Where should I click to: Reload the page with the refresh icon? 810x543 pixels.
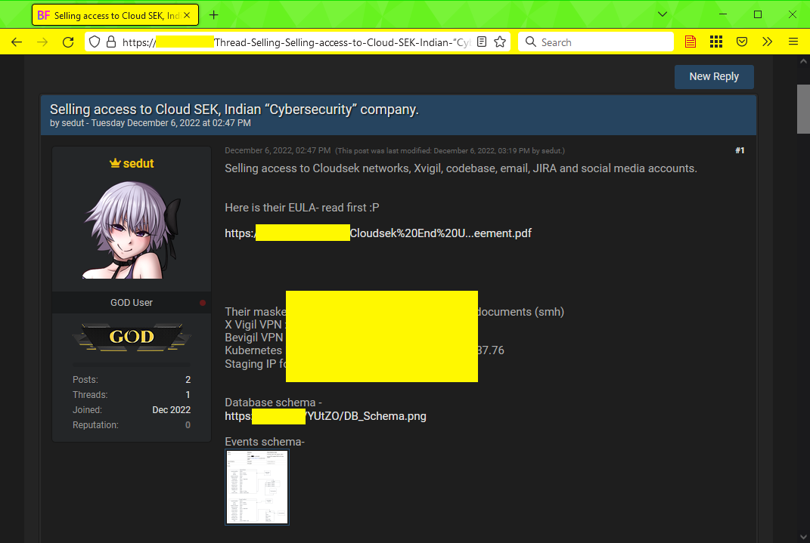click(x=68, y=42)
